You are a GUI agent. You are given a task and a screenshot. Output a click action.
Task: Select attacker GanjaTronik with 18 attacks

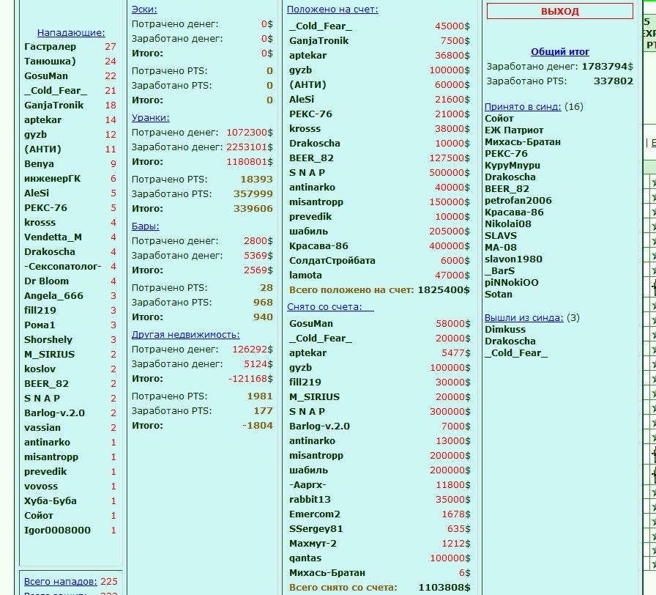[54, 106]
